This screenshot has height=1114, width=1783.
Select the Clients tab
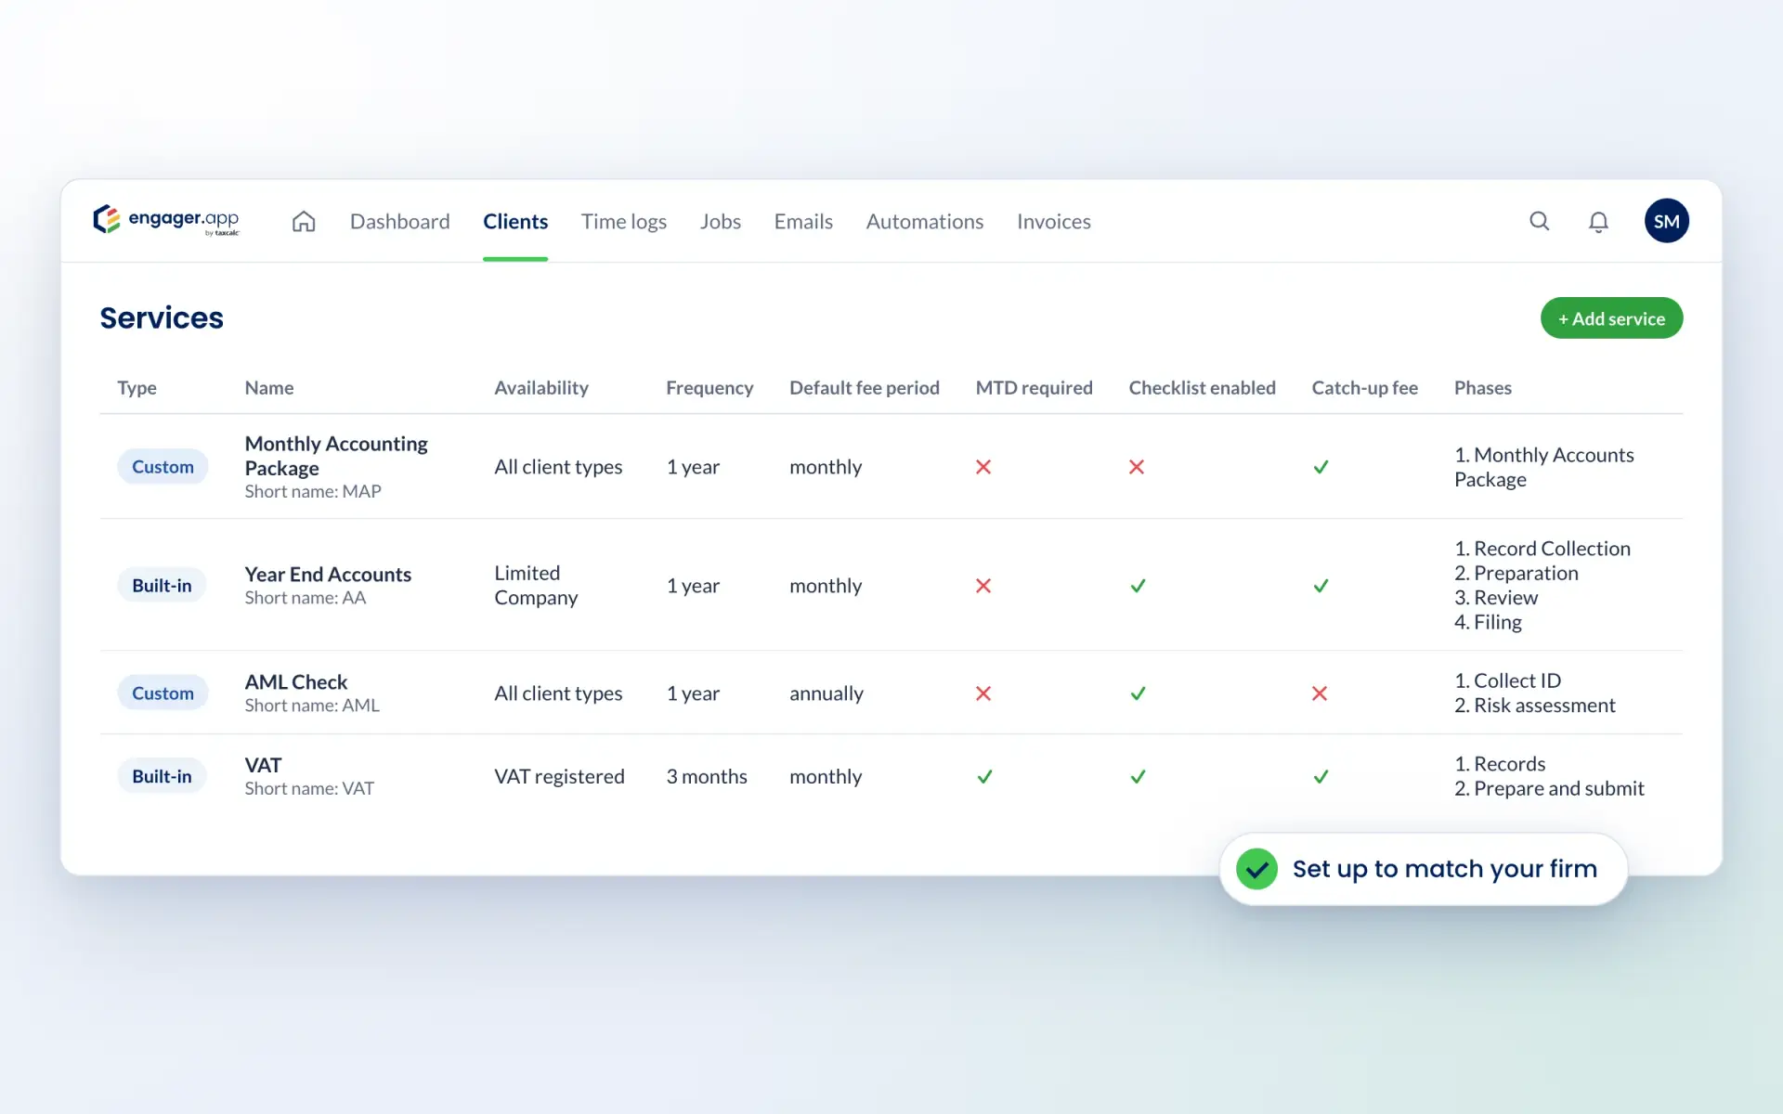[515, 221]
